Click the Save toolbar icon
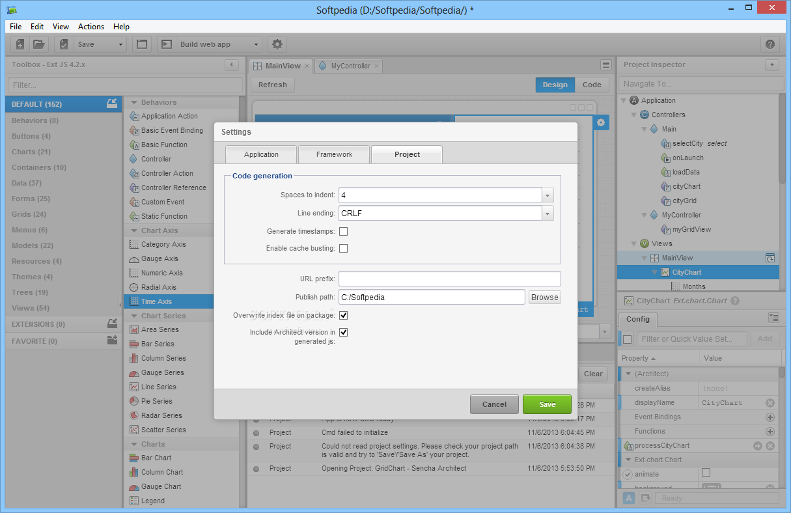Viewport: 791px width, 513px height. pos(64,44)
